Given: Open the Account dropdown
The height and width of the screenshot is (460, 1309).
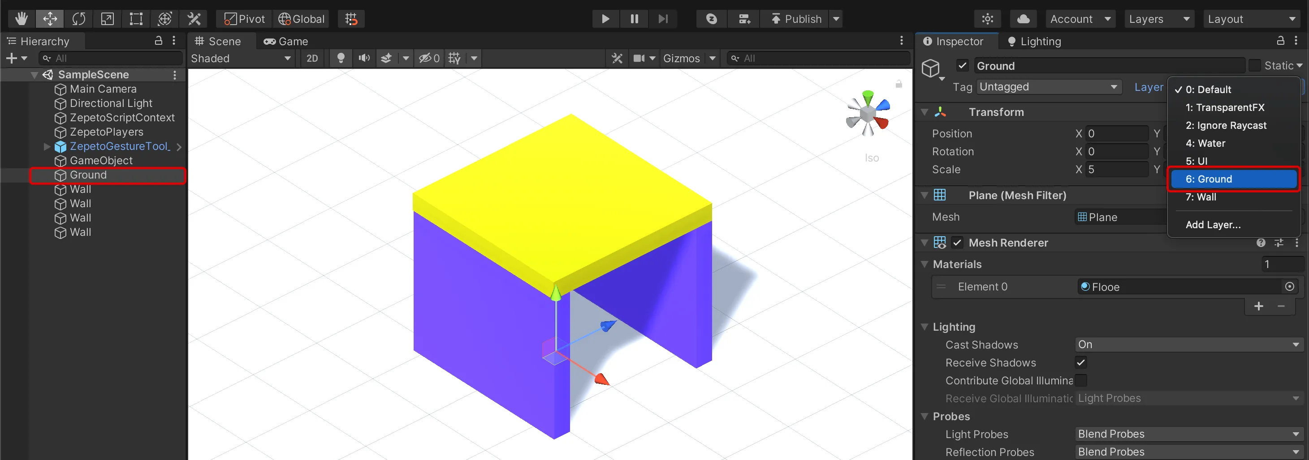Looking at the screenshot, I should point(1080,19).
